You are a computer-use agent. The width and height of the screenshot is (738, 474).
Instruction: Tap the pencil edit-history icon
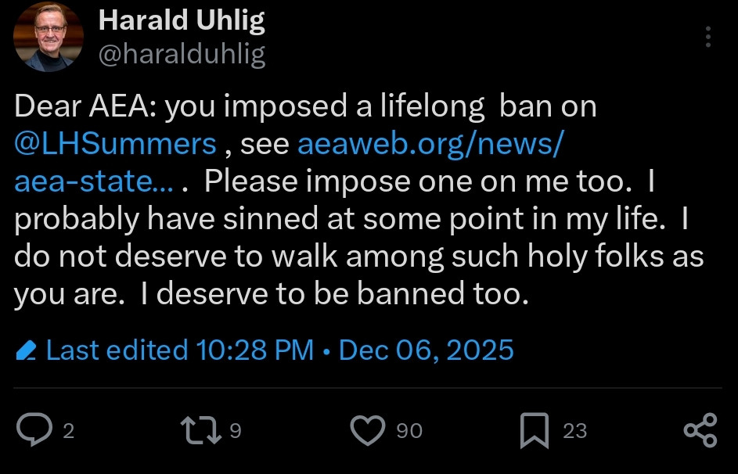pyautogui.click(x=27, y=350)
